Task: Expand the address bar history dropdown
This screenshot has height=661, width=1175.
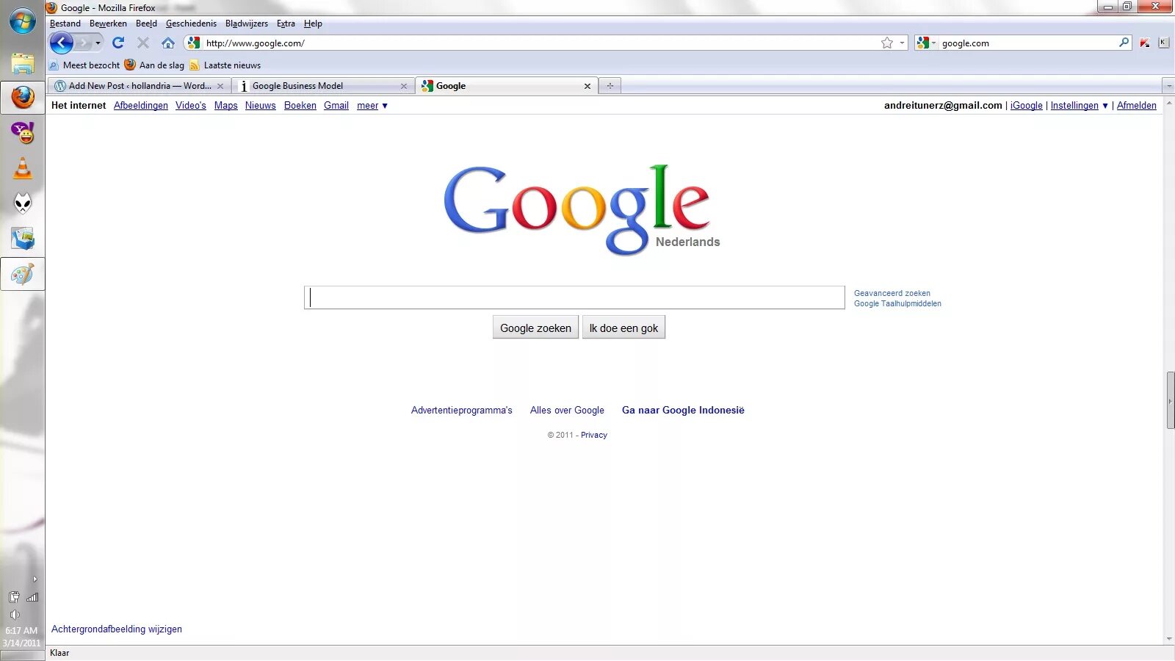Action: coord(902,43)
